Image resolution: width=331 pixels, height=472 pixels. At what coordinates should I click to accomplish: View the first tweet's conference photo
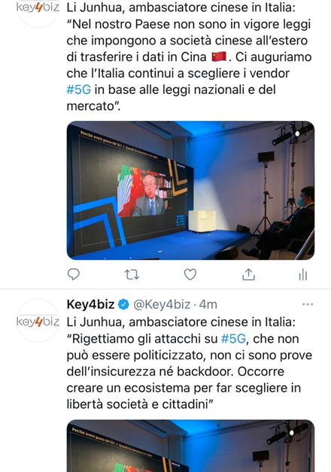pyautogui.click(x=190, y=191)
